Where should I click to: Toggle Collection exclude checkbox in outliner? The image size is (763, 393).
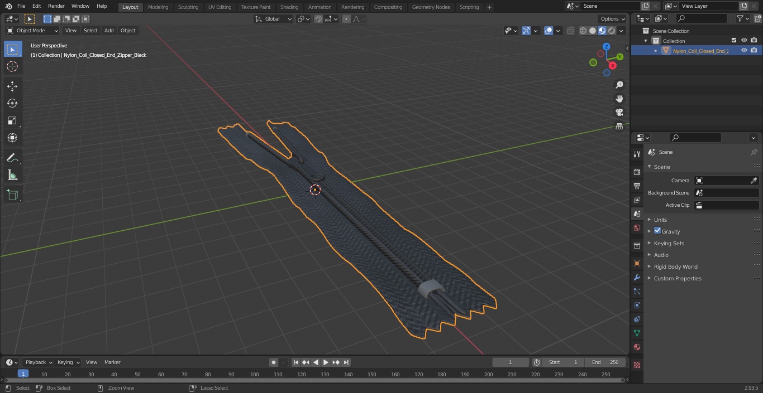[x=734, y=41]
